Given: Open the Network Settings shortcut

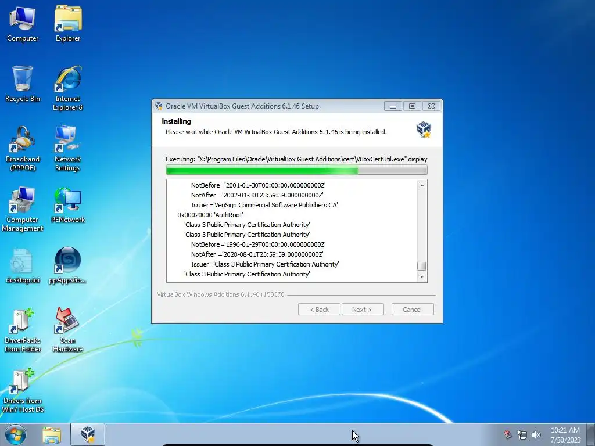Looking at the screenshot, I should [x=67, y=149].
